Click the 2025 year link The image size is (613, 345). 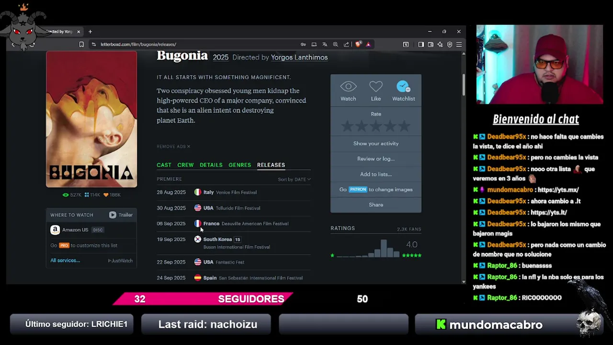click(220, 57)
